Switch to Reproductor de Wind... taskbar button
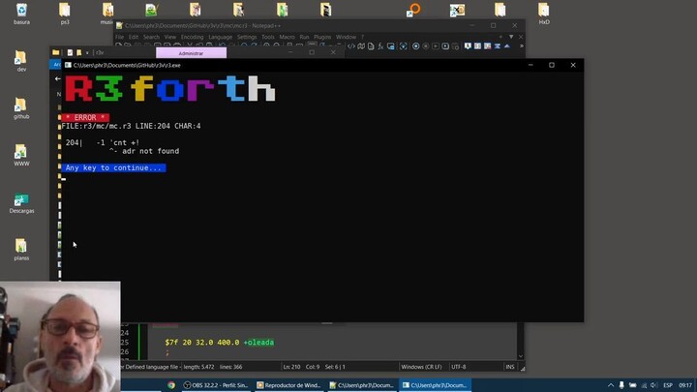This screenshot has width=697, height=392. (x=288, y=385)
